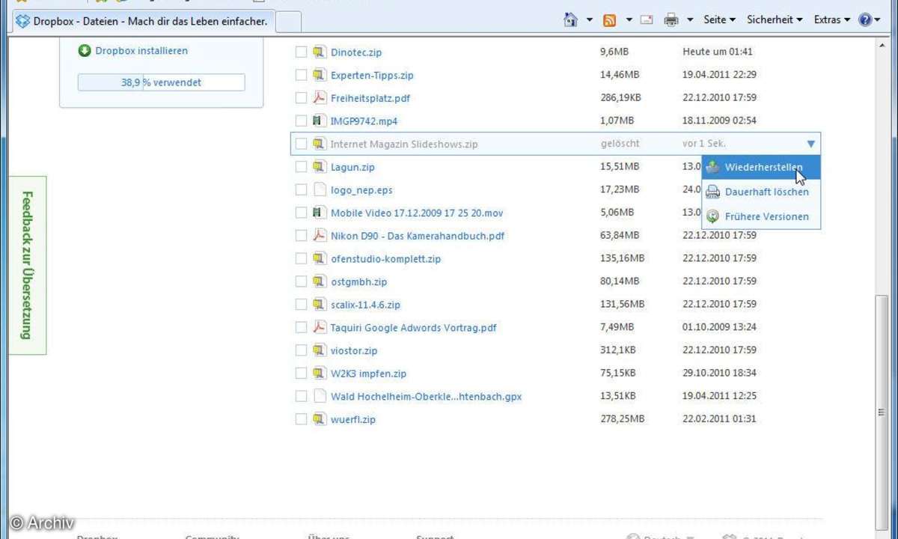Click the video icon beside IMGP9742.mp4

319,121
